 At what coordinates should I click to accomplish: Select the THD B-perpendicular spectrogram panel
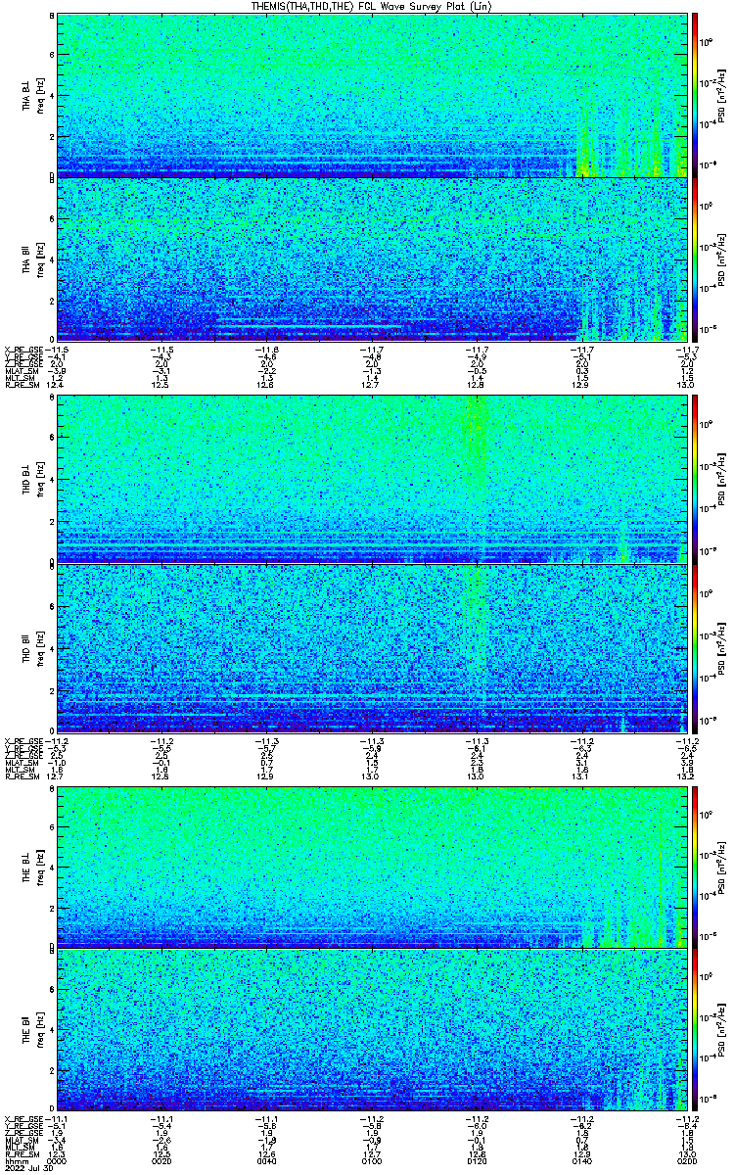[371, 479]
